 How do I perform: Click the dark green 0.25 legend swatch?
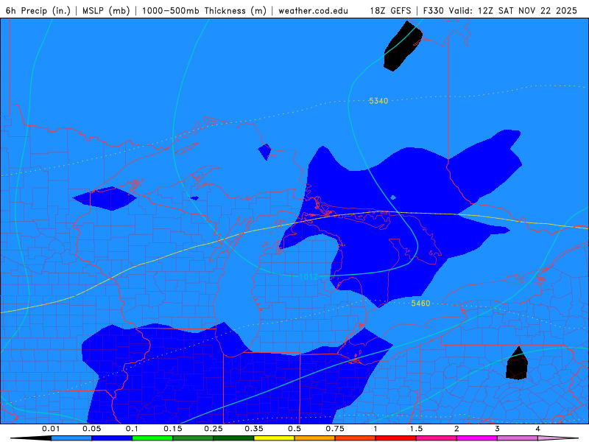coord(233,438)
